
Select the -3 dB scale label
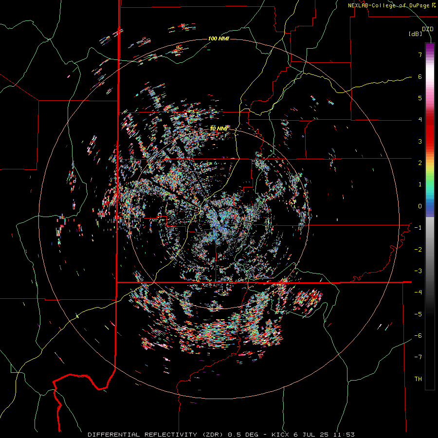click(418, 271)
